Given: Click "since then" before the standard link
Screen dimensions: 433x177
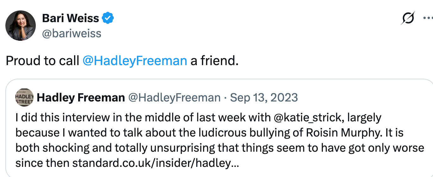Looking at the screenshot, I should [43, 163].
